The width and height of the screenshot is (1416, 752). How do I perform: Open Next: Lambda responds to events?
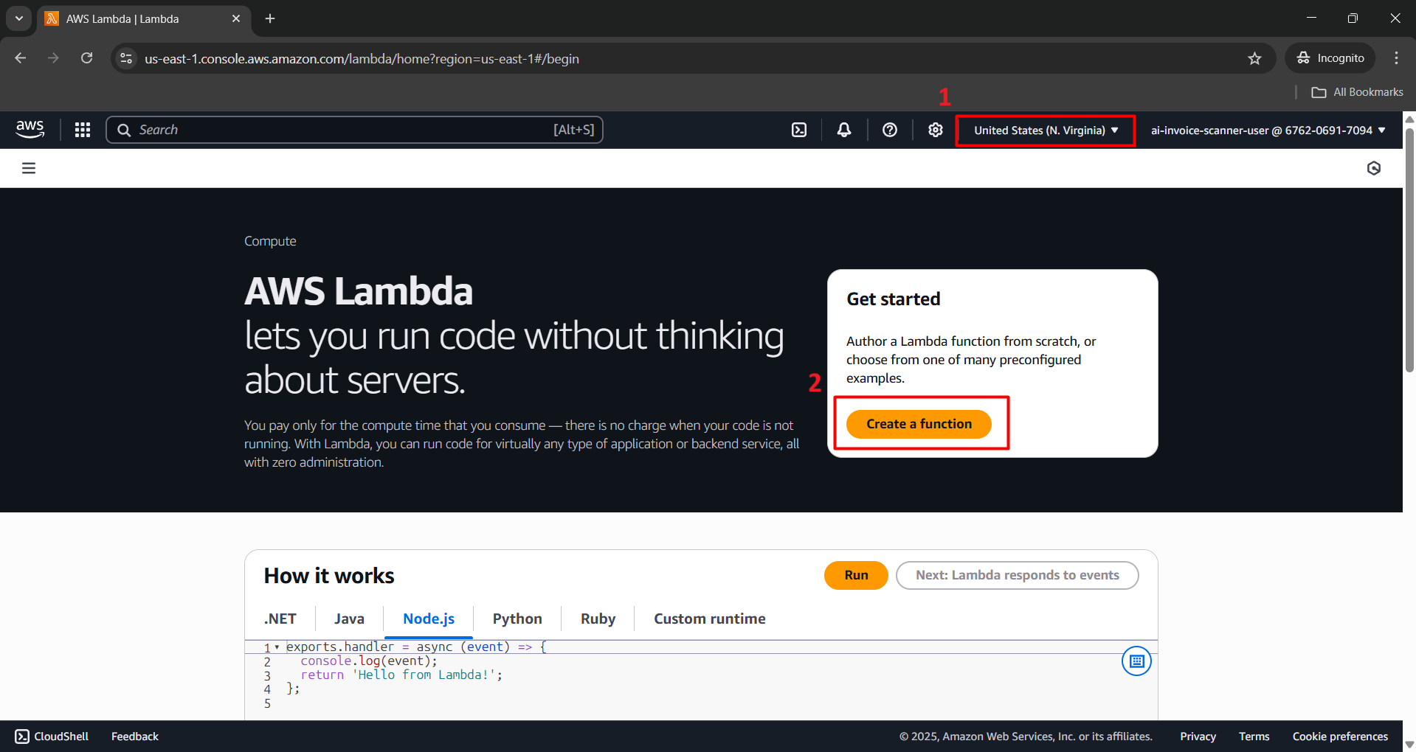[x=1017, y=575]
